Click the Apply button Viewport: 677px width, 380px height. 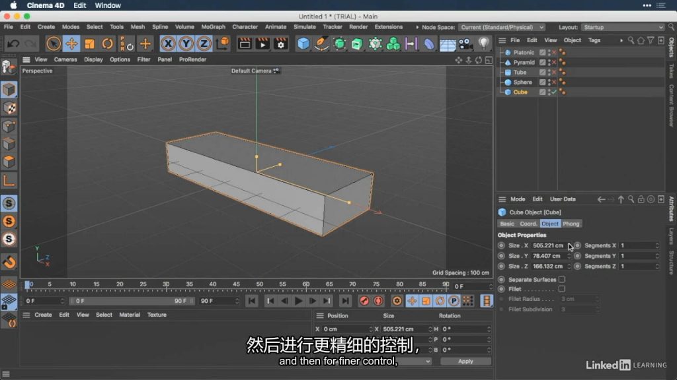click(465, 361)
